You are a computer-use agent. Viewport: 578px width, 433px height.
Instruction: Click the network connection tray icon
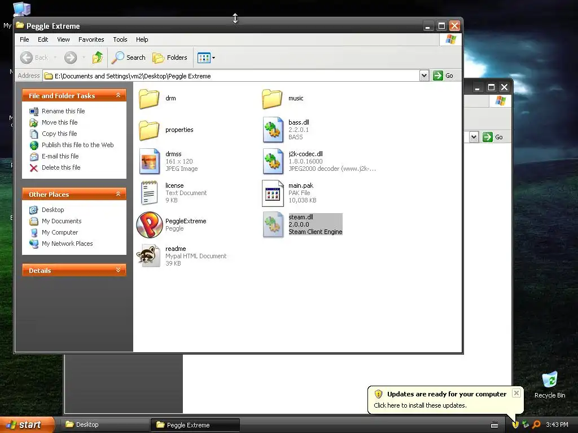click(x=526, y=425)
